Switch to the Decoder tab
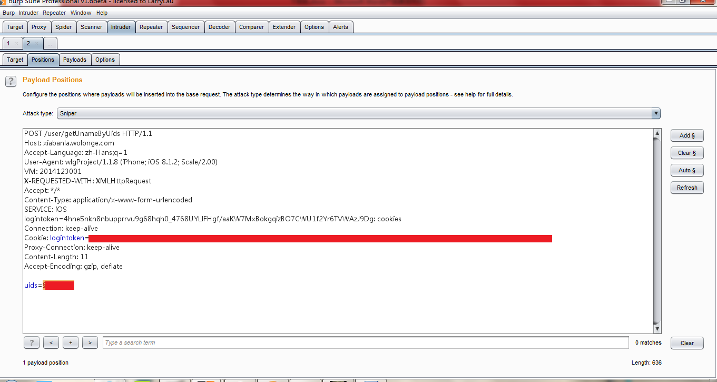 coord(220,27)
